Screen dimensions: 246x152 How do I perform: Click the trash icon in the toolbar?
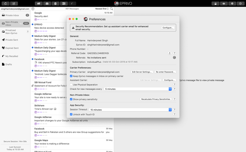coord(55,4)
